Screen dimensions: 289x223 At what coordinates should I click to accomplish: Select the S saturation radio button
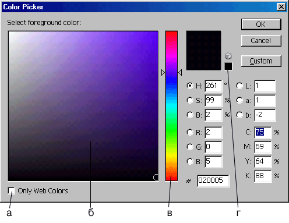[190, 100]
